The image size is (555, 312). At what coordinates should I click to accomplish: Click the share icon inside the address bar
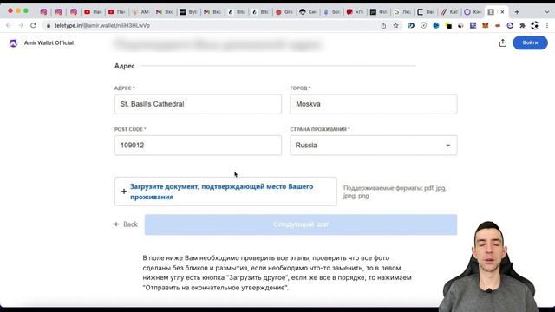(383, 25)
